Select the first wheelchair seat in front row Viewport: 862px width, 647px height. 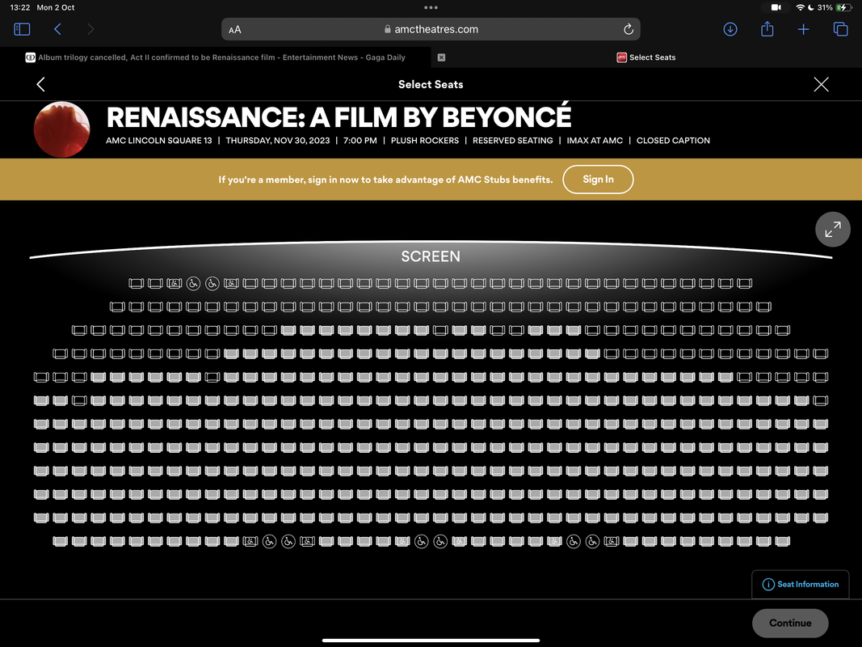(x=193, y=283)
